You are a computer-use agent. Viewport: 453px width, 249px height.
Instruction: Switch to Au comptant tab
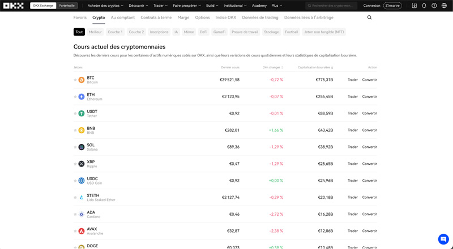(123, 18)
